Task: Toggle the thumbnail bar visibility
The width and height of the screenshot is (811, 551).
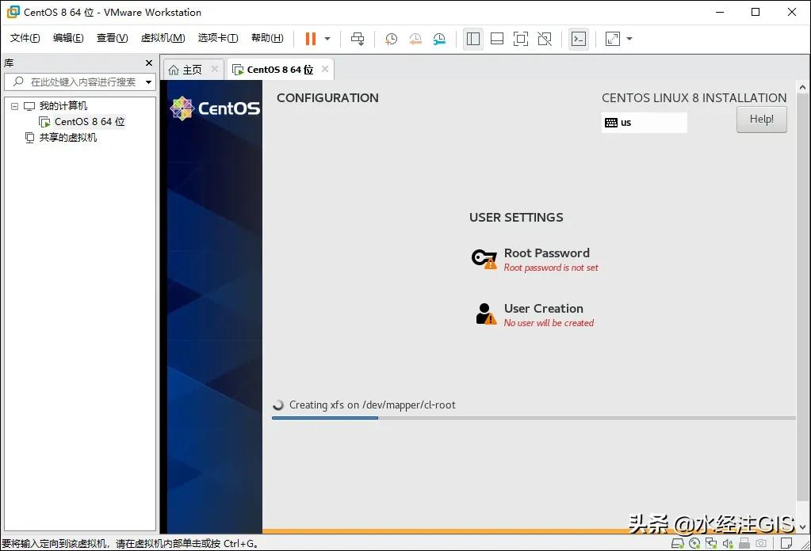Action: tap(497, 38)
